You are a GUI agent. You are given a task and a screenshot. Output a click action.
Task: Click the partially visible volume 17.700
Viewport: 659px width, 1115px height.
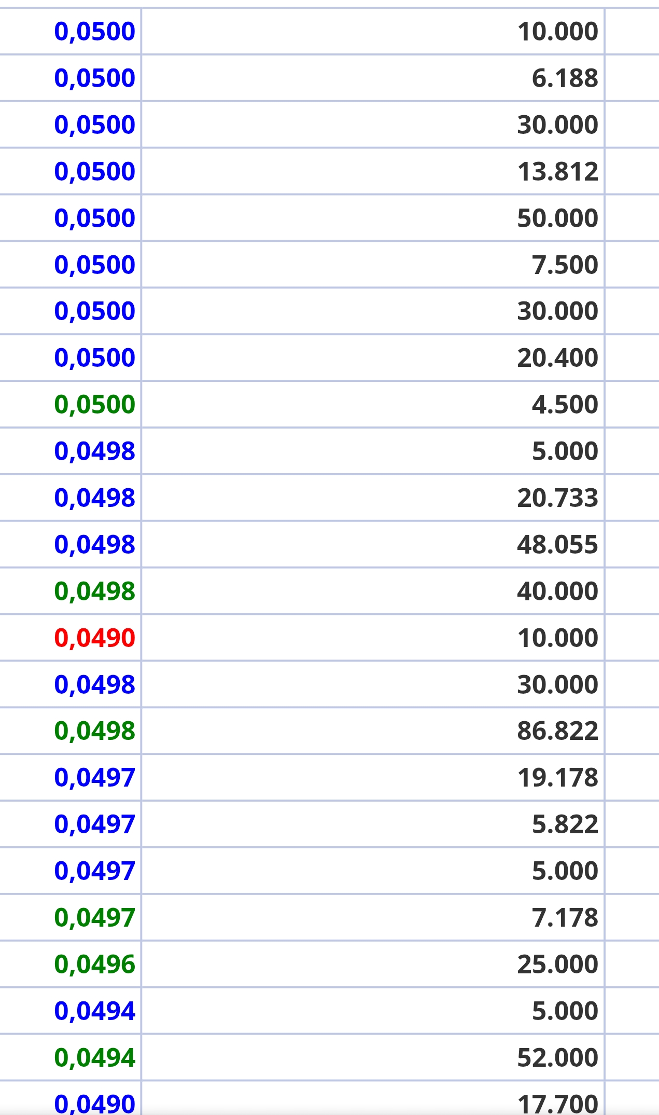tap(557, 1104)
